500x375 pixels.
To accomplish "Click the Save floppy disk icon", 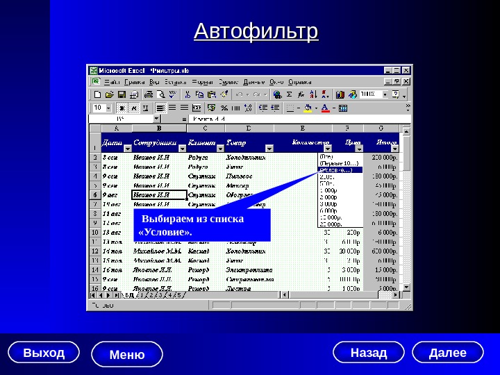I will point(122,94).
